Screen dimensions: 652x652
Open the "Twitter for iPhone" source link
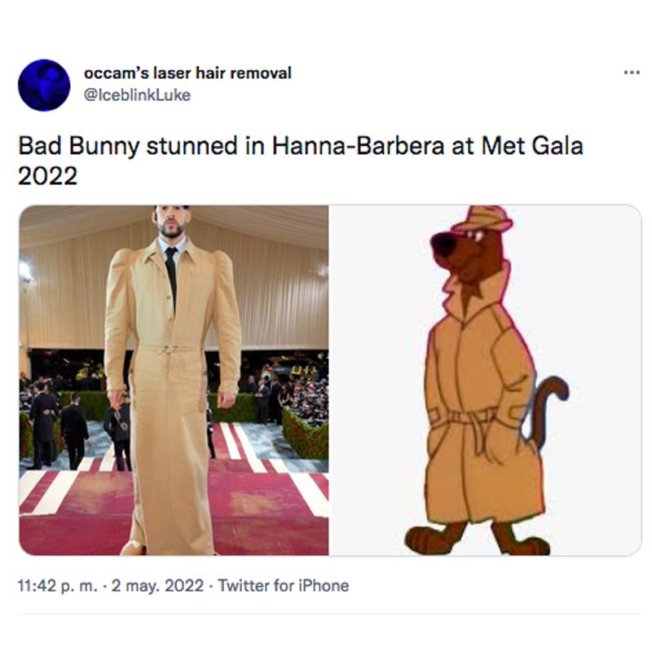point(284,585)
